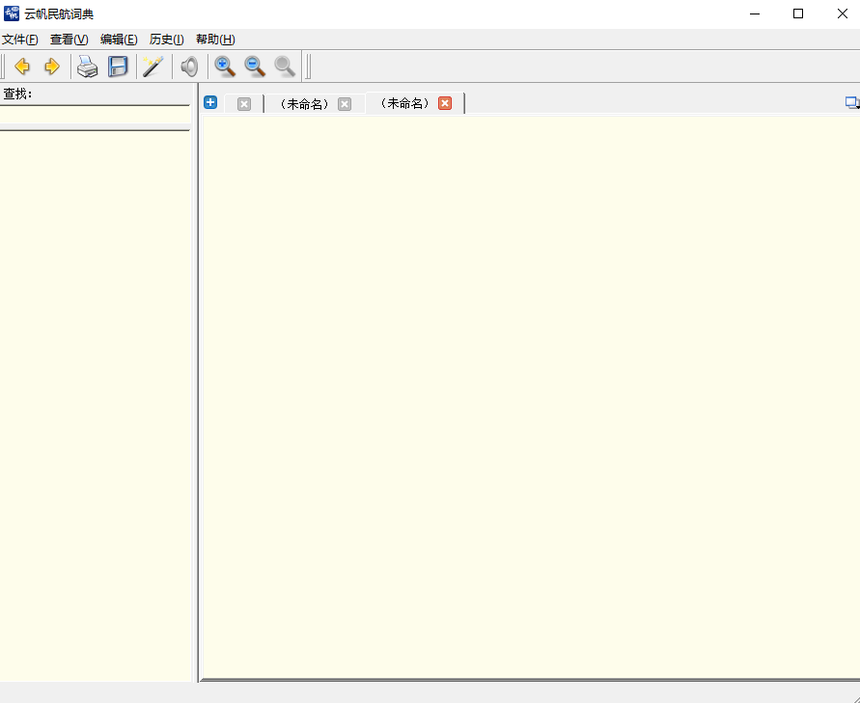This screenshot has width=860, height=703.
Task: Add a new tab with blue plus icon
Action: coord(210,103)
